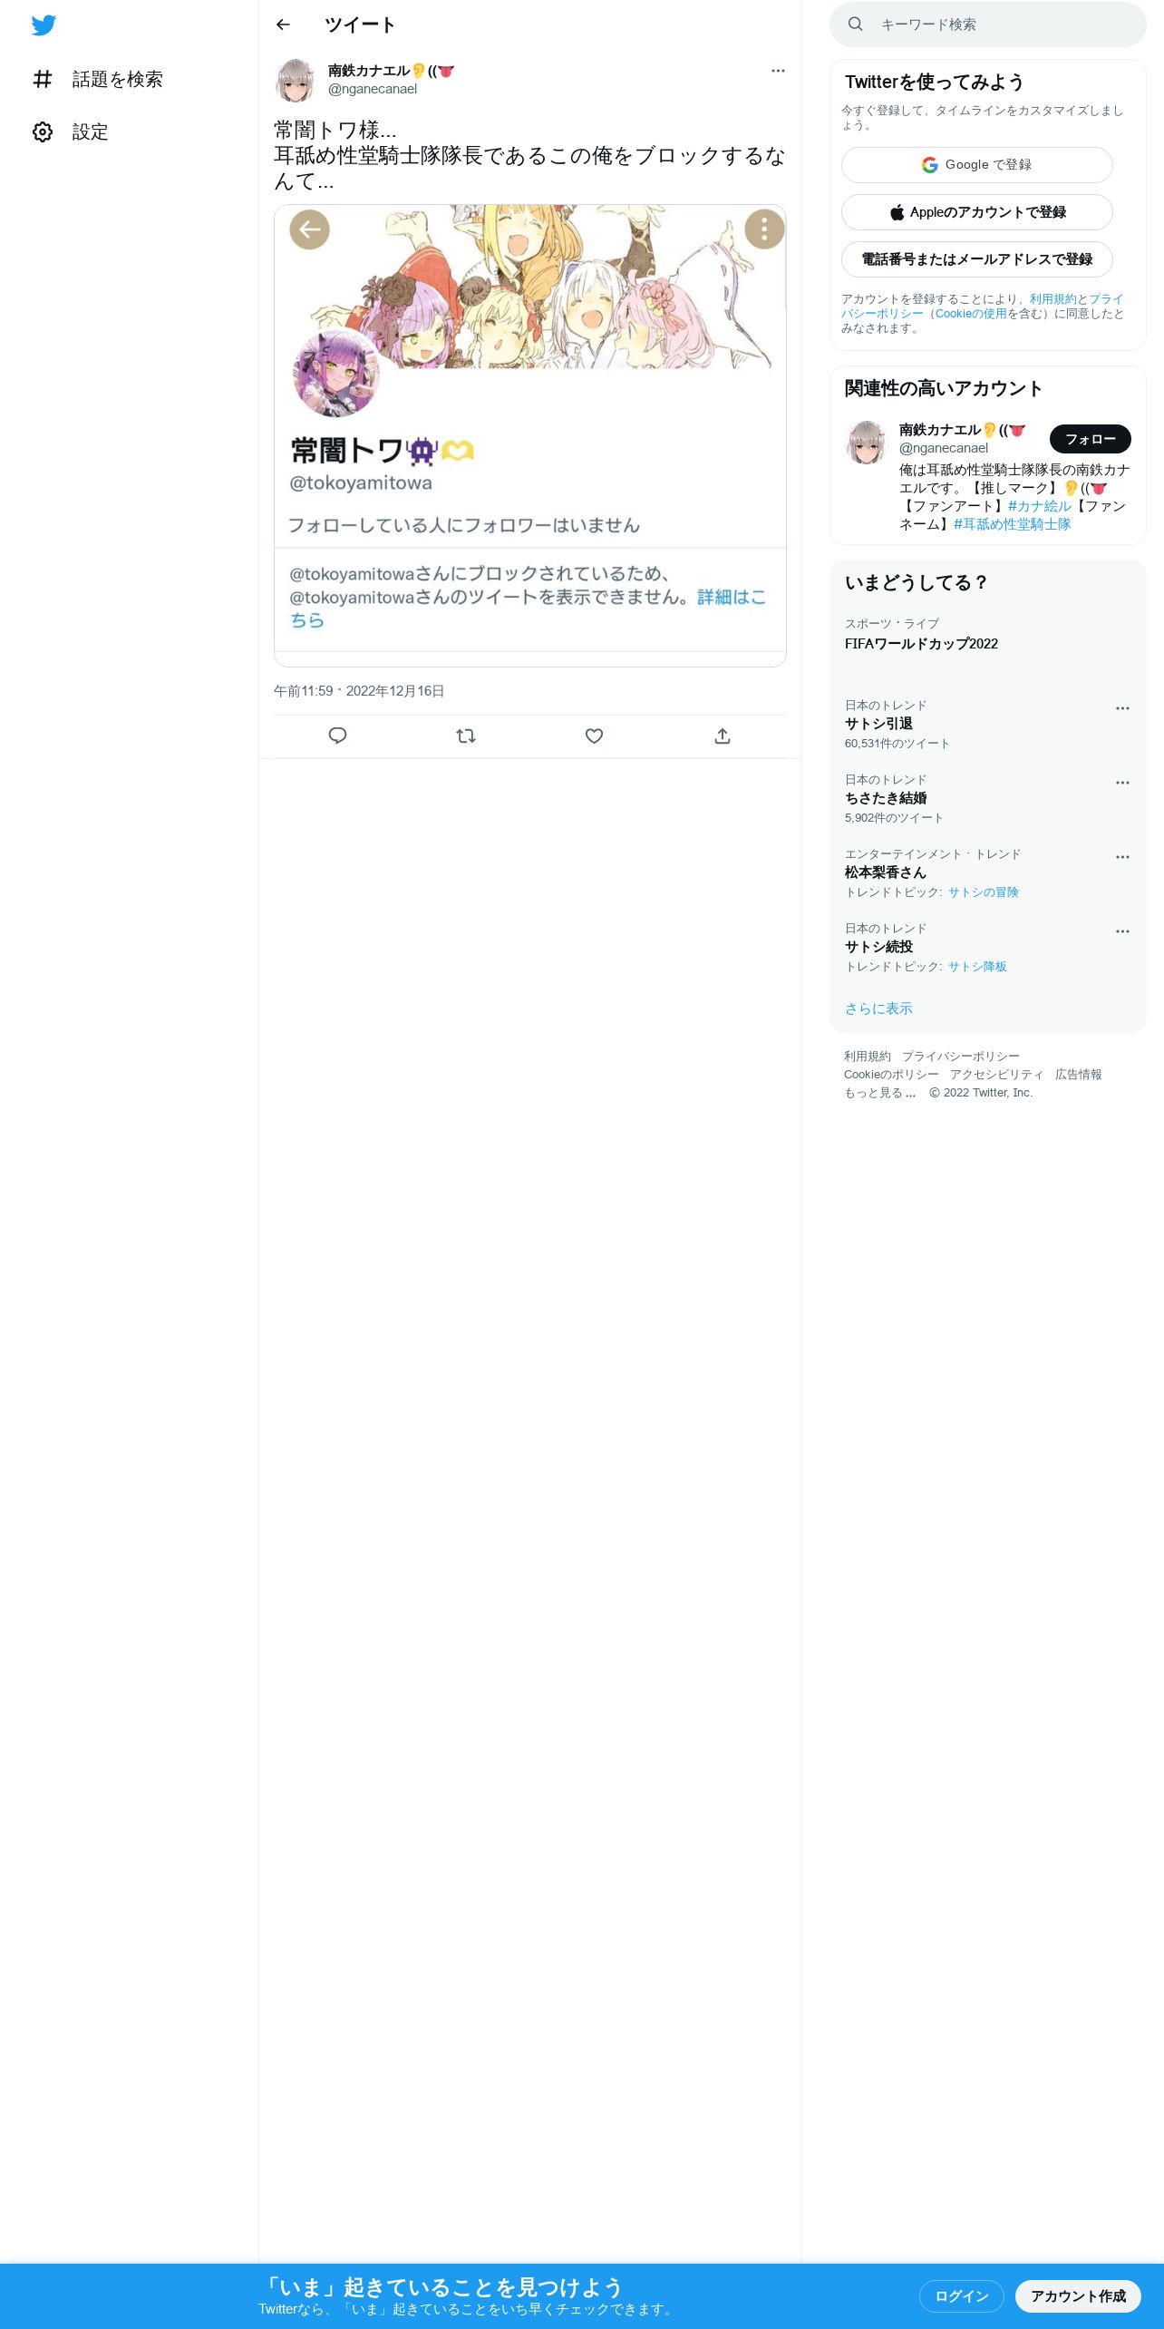Viewport: 1164px width, 2329px height.
Task: Open trend FIFAワールドカップ2022
Action: point(921,644)
